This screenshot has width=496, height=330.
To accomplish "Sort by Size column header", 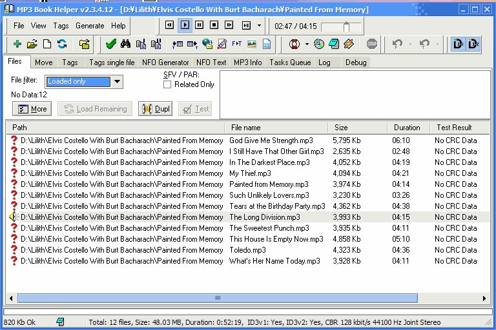I will coord(357,128).
